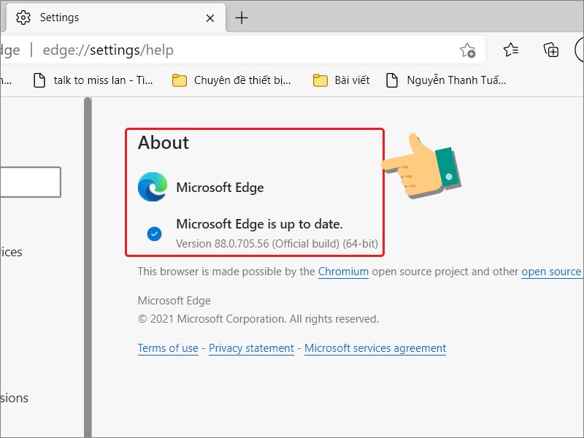Click the Chromium link
Viewport: 584px width, 438px height.
tap(343, 272)
